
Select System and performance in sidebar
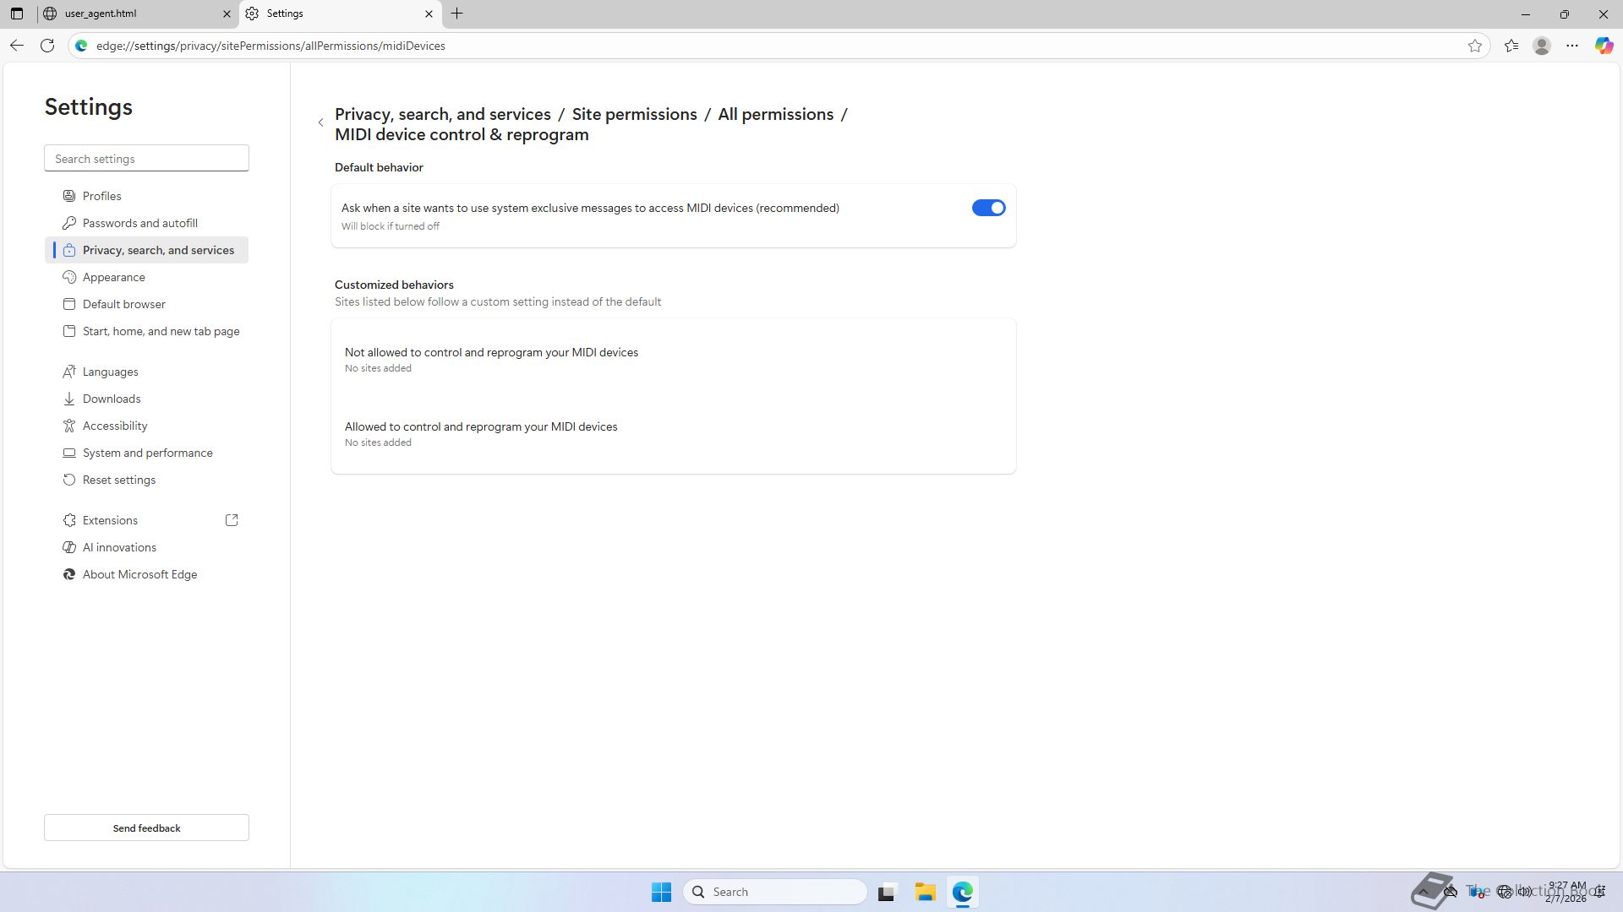[147, 453]
